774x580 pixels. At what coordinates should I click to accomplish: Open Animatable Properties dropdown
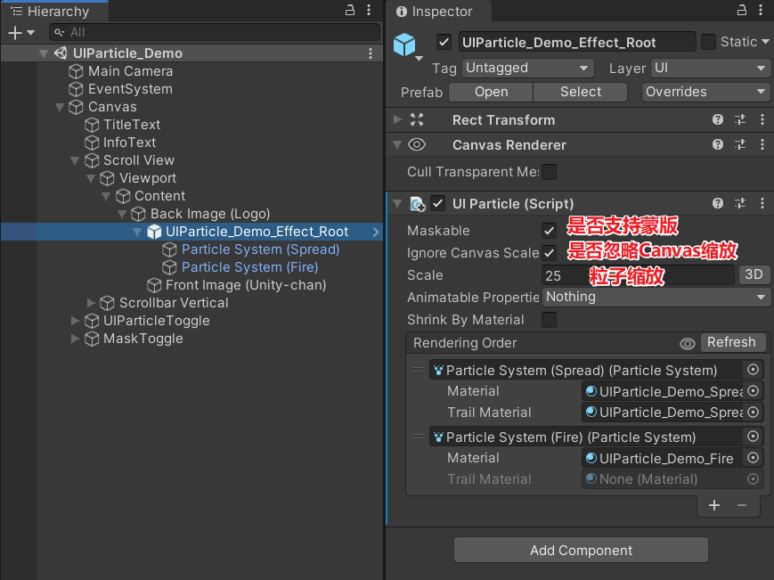656,298
